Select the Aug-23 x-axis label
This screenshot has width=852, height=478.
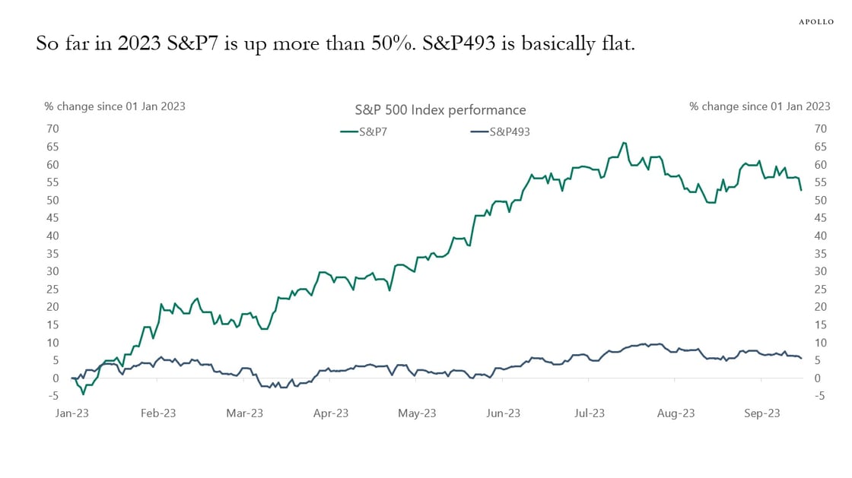(676, 413)
